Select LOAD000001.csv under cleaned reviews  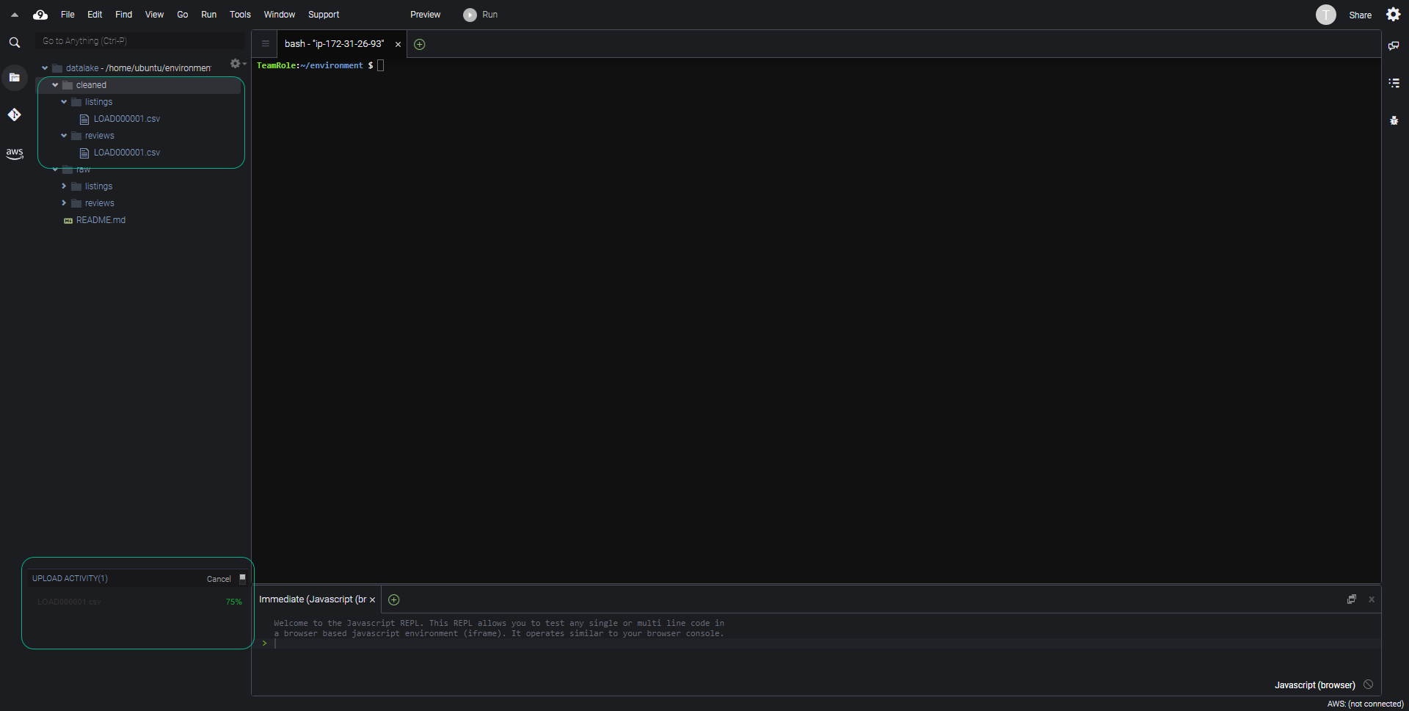pyautogui.click(x=126, y=153)
